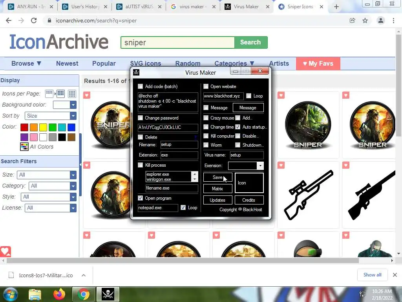
Task: Favorite the solid black rifle icon via heart
Action: [x=346, y=165]
